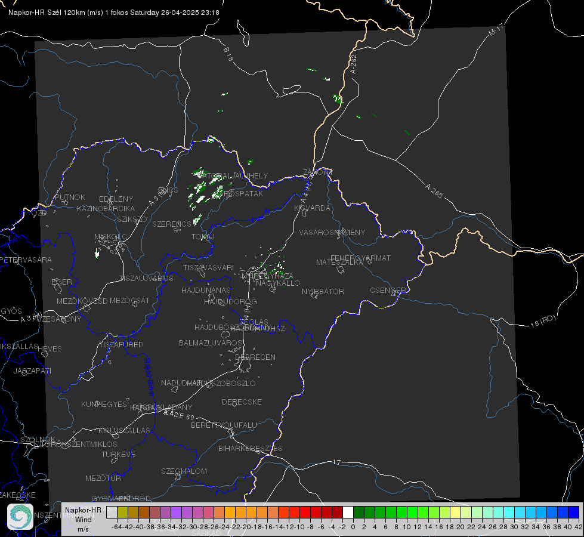Click the PÉTERVÁSÁRA label
The height and width of the screenshot is (537, 584).
coord(25,260)
